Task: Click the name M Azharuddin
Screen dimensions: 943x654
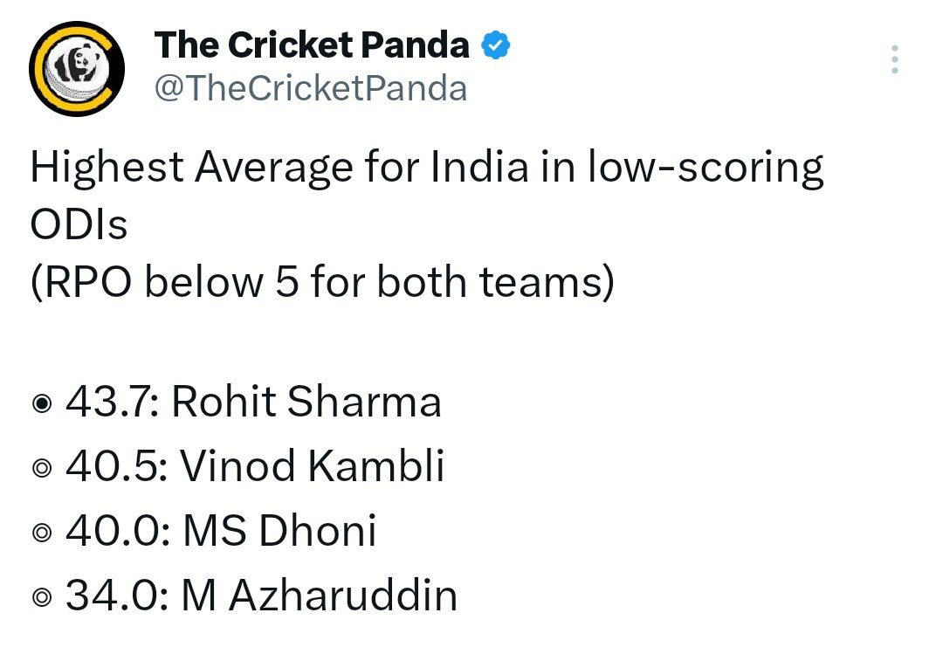Action: [x=320, y=595]
